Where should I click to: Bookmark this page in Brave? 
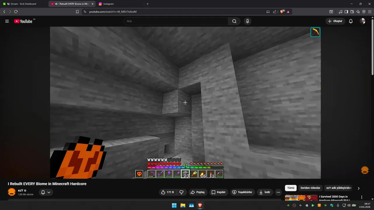[x=77, y=12]
